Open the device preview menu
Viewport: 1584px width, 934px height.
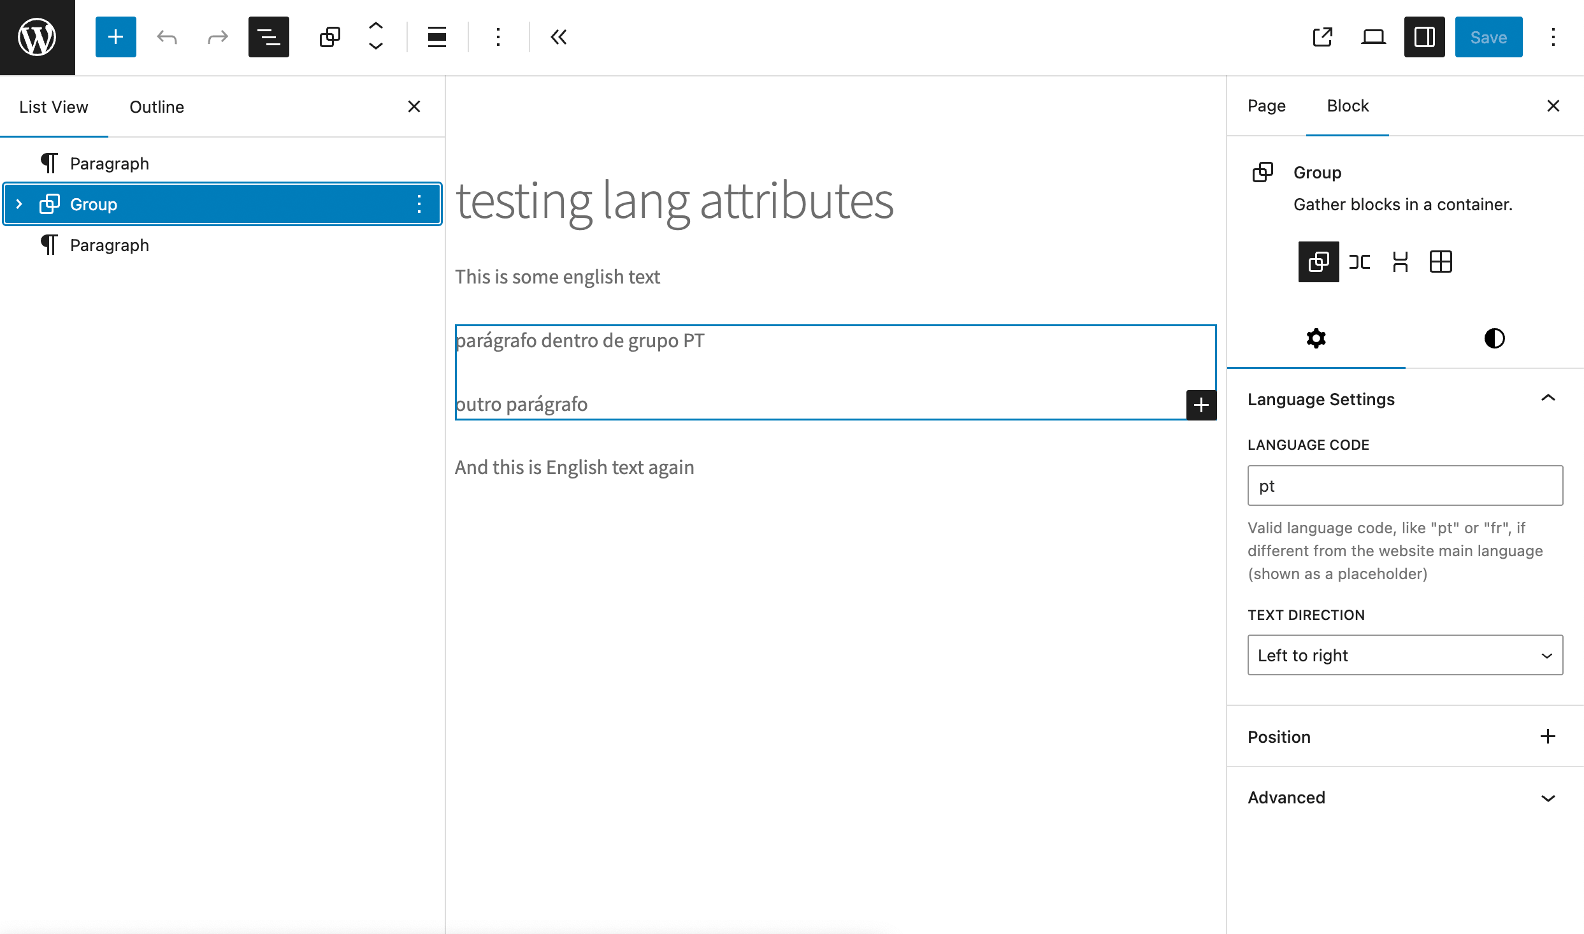(x=1373, y=37)
